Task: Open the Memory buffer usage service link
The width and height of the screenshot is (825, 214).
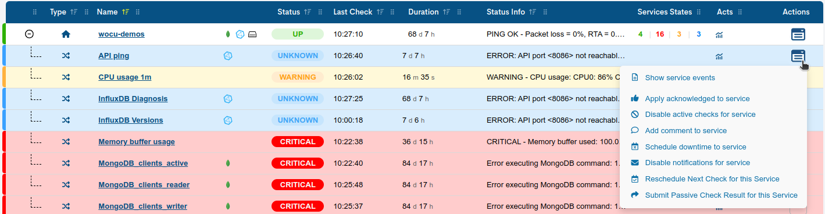Action: coord(137,142)
